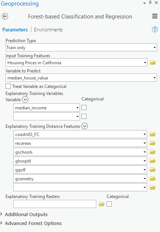Click the Explanatory Training Rasters input field
Viewport: 160px width, 232px height.
55,204
